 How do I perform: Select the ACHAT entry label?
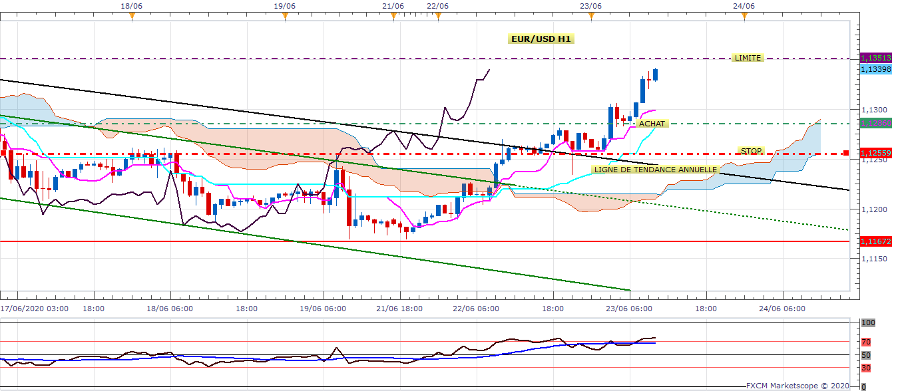pyautogui.click(x=652, y=124)
